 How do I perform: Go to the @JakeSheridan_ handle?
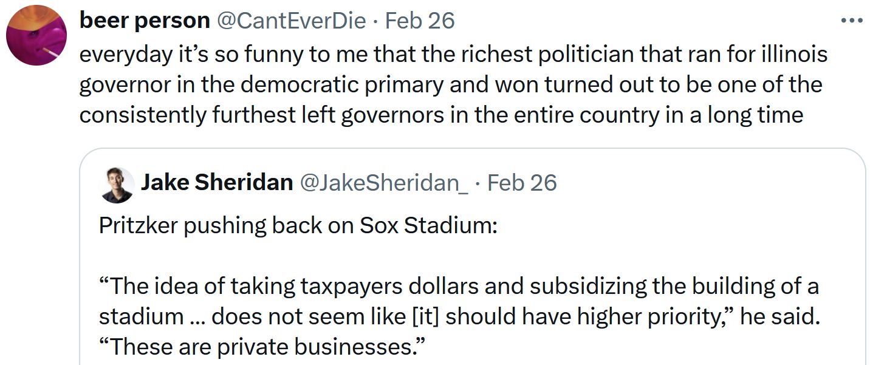[384, 182]
